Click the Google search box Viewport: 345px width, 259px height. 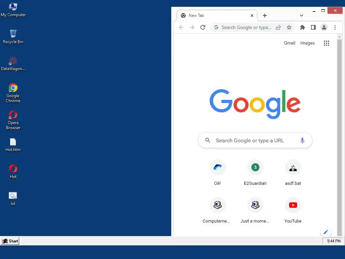click(255, 140)
